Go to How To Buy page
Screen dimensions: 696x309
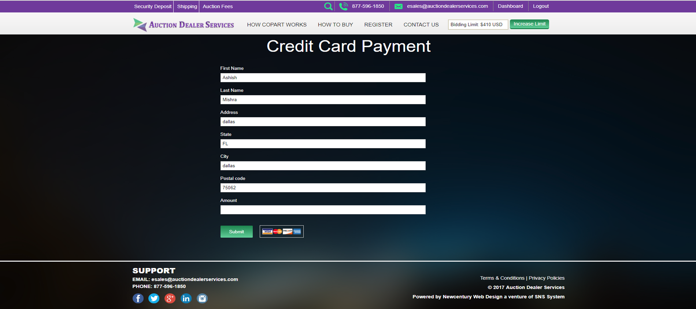(336, 25)
